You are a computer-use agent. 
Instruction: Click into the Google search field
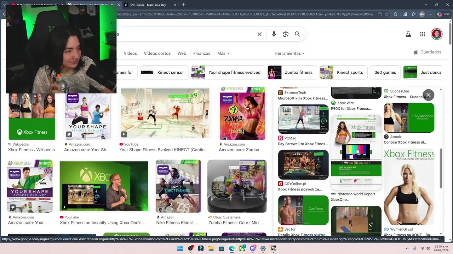[x=184, y=34]
